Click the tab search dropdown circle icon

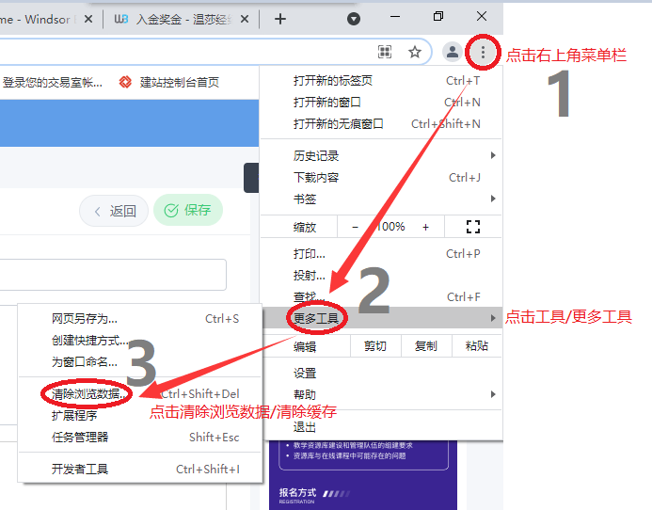pos(354,19)
